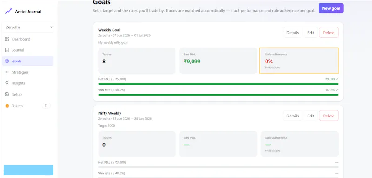Select the highlighted Rule adherence card
Screen dimensions: 372x178
click(299, 61)
